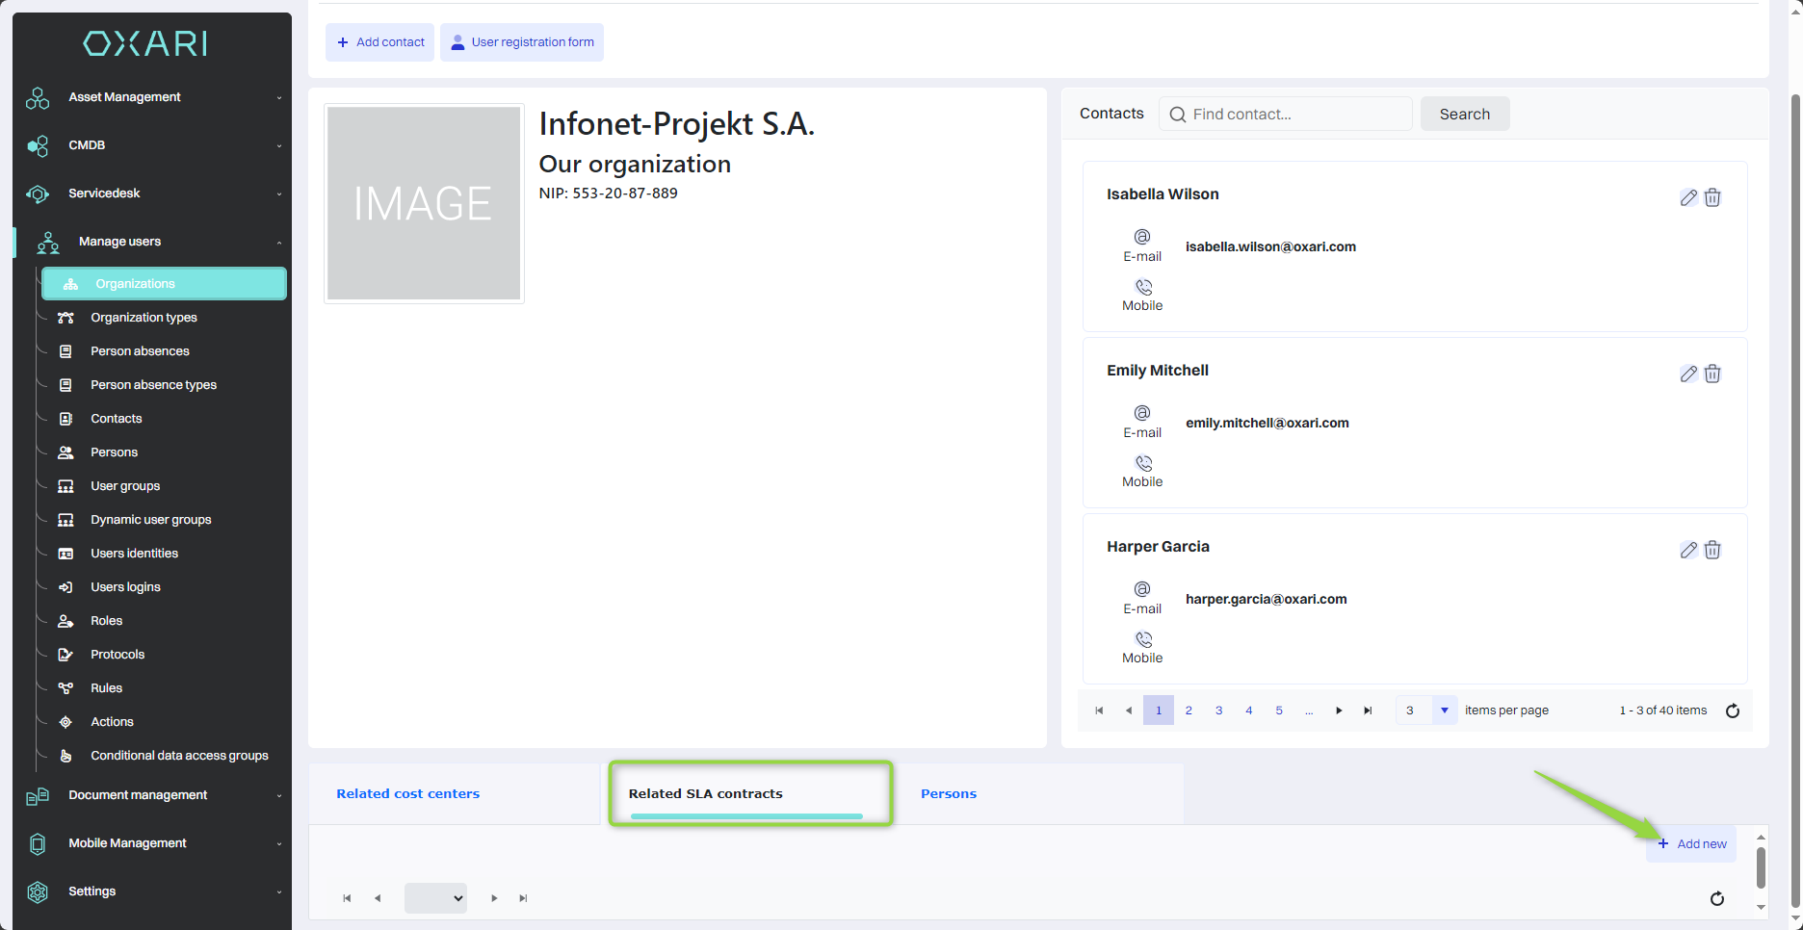Click the pencil icon for Harper Garcia
The image size is (1803, 930).
[1688, 550]
